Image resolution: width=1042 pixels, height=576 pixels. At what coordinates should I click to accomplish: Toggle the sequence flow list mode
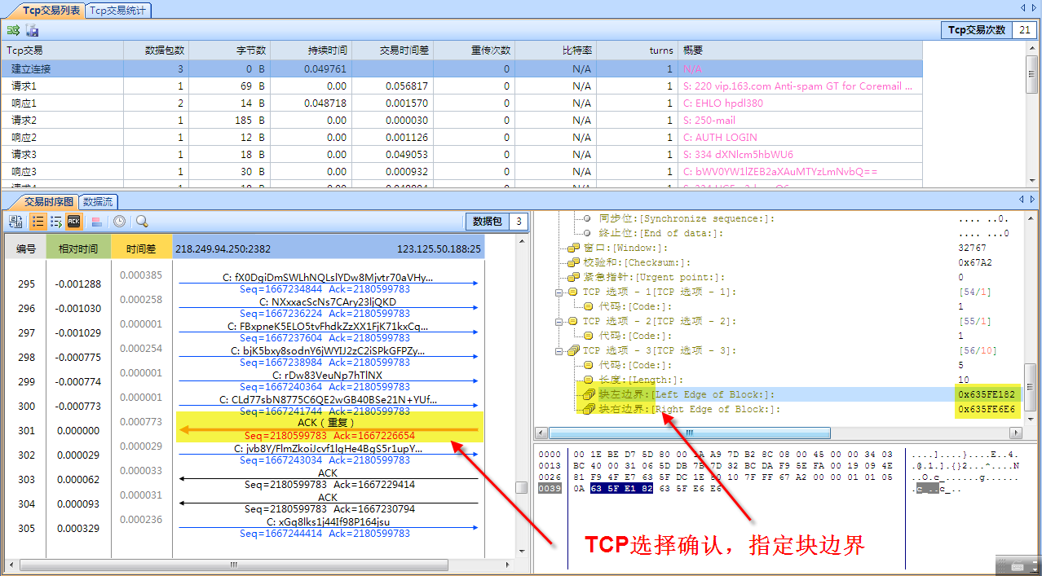click(x=55, y=221)
